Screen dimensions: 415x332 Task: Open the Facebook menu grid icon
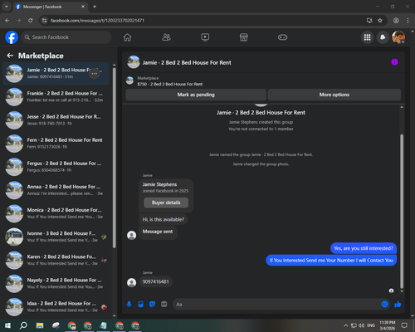coord(367,37)
